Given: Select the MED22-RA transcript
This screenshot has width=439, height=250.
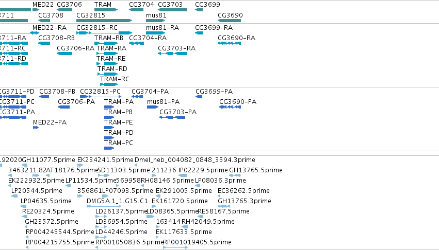Looking at the screenshot, I should [x=36, y=33].
